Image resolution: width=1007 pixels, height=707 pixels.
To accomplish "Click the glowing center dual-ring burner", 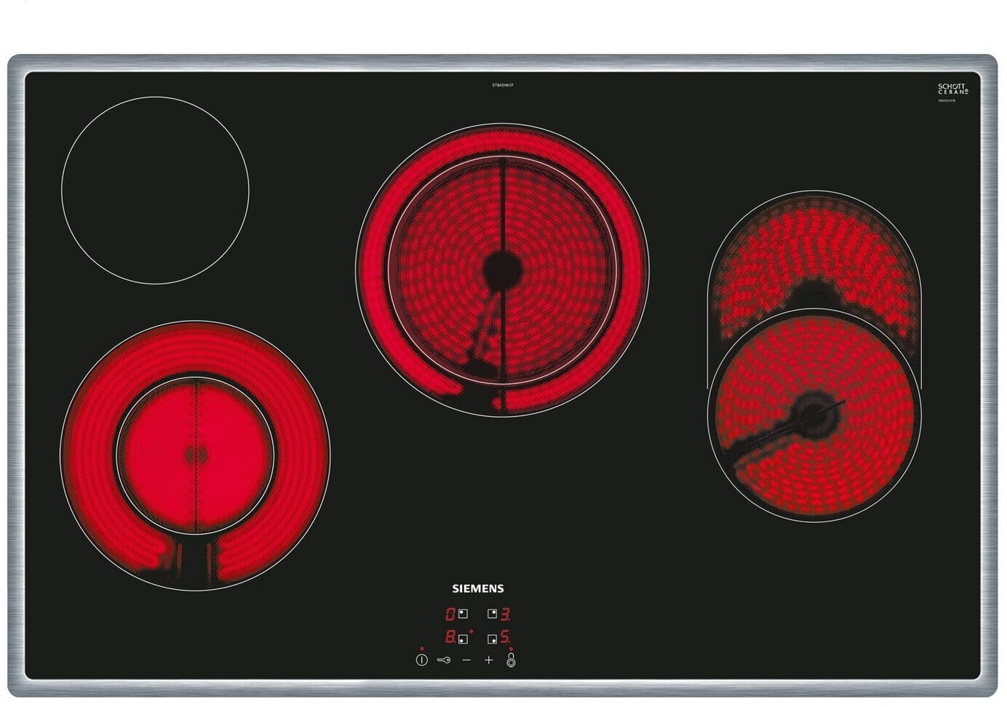I will [502, 270].
